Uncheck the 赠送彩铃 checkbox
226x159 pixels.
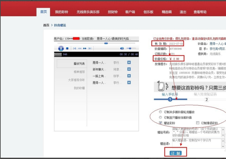tap(161, 123)
